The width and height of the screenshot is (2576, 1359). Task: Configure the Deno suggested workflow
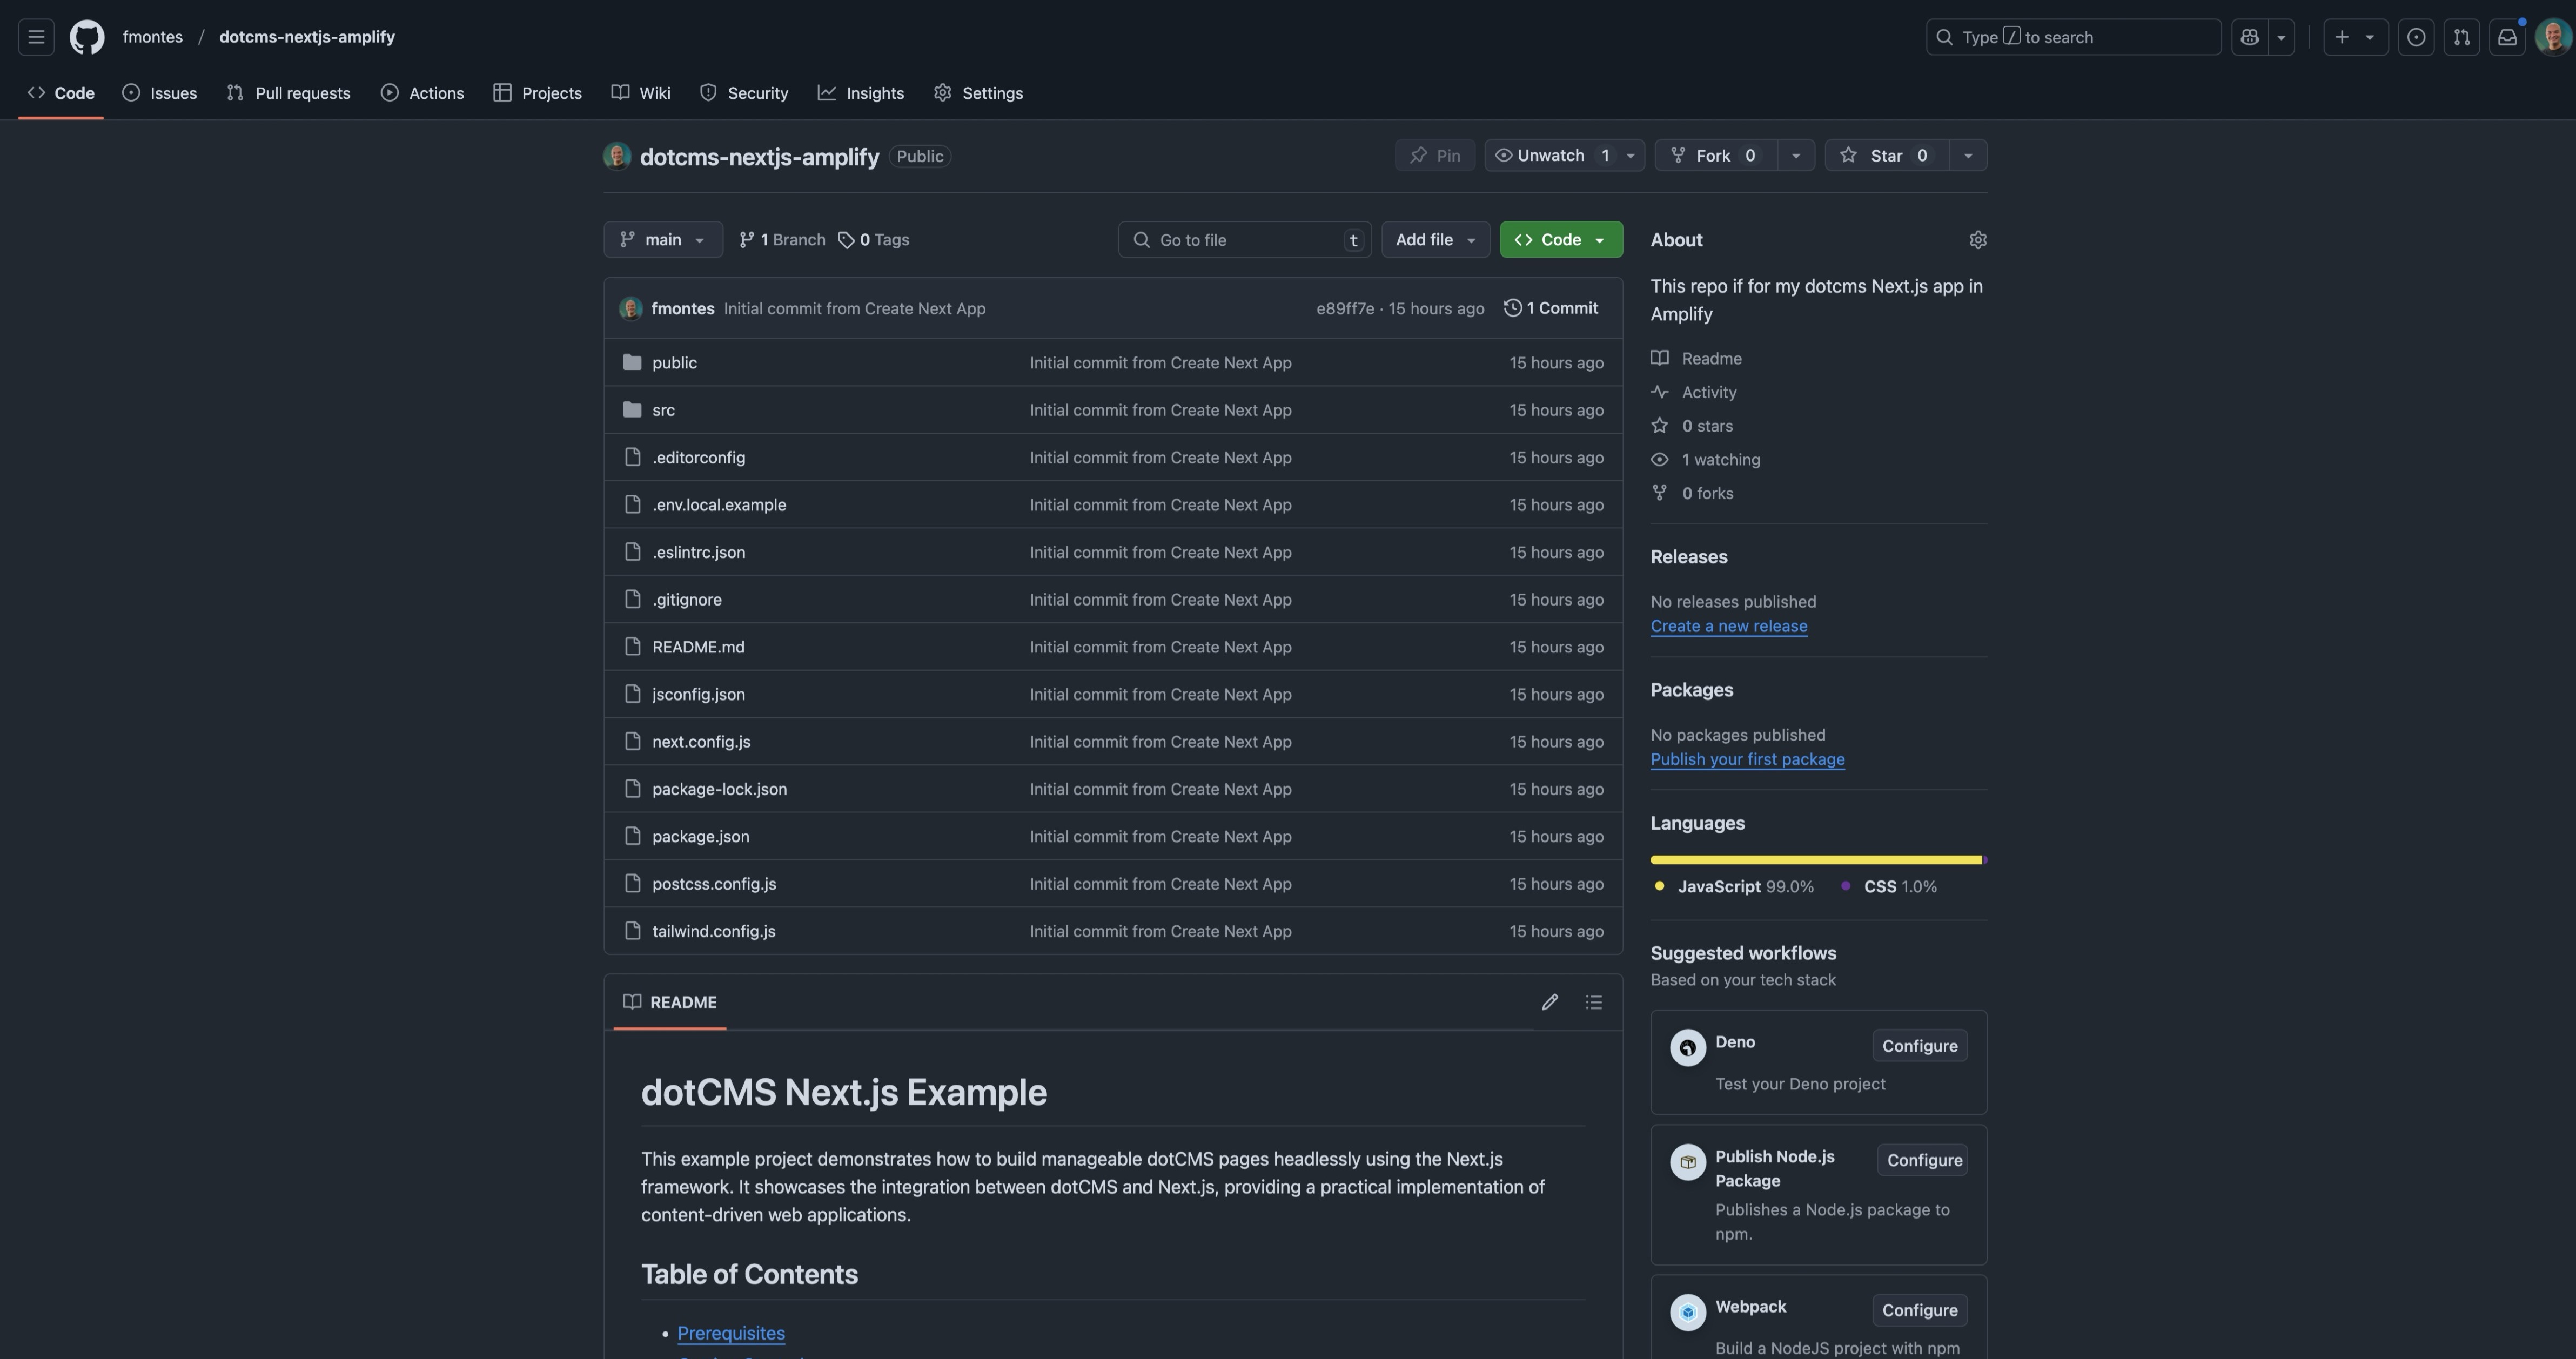click(x=1918, y=1045)
